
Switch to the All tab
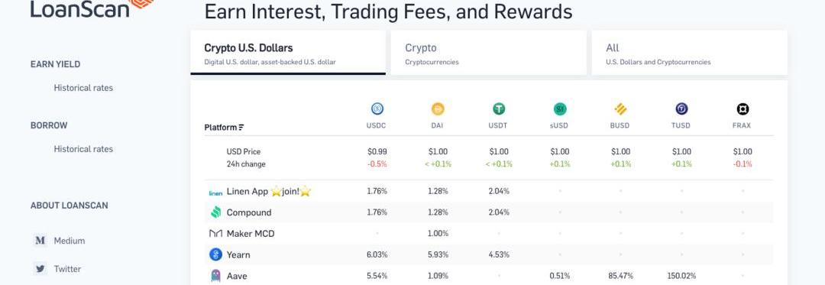coord(689,53)
